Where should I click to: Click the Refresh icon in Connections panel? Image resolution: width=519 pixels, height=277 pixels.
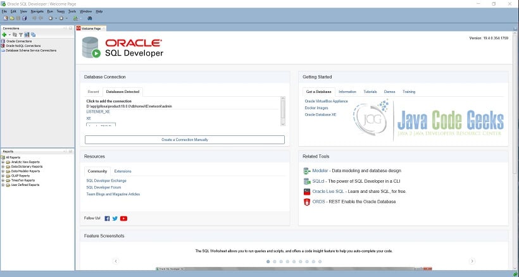[x=15, y=34]
